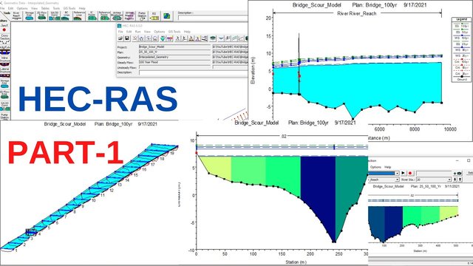Select the River Reach tool in Geometric Data

tap(16, 16)
